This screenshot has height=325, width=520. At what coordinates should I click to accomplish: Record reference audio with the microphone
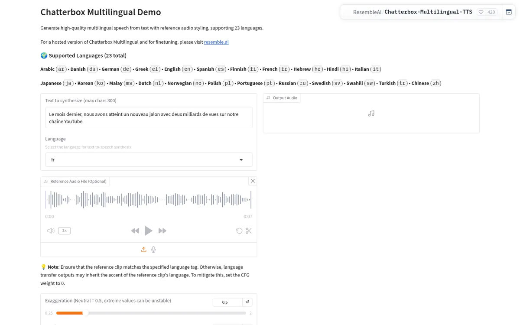click(x=153, y=250)
